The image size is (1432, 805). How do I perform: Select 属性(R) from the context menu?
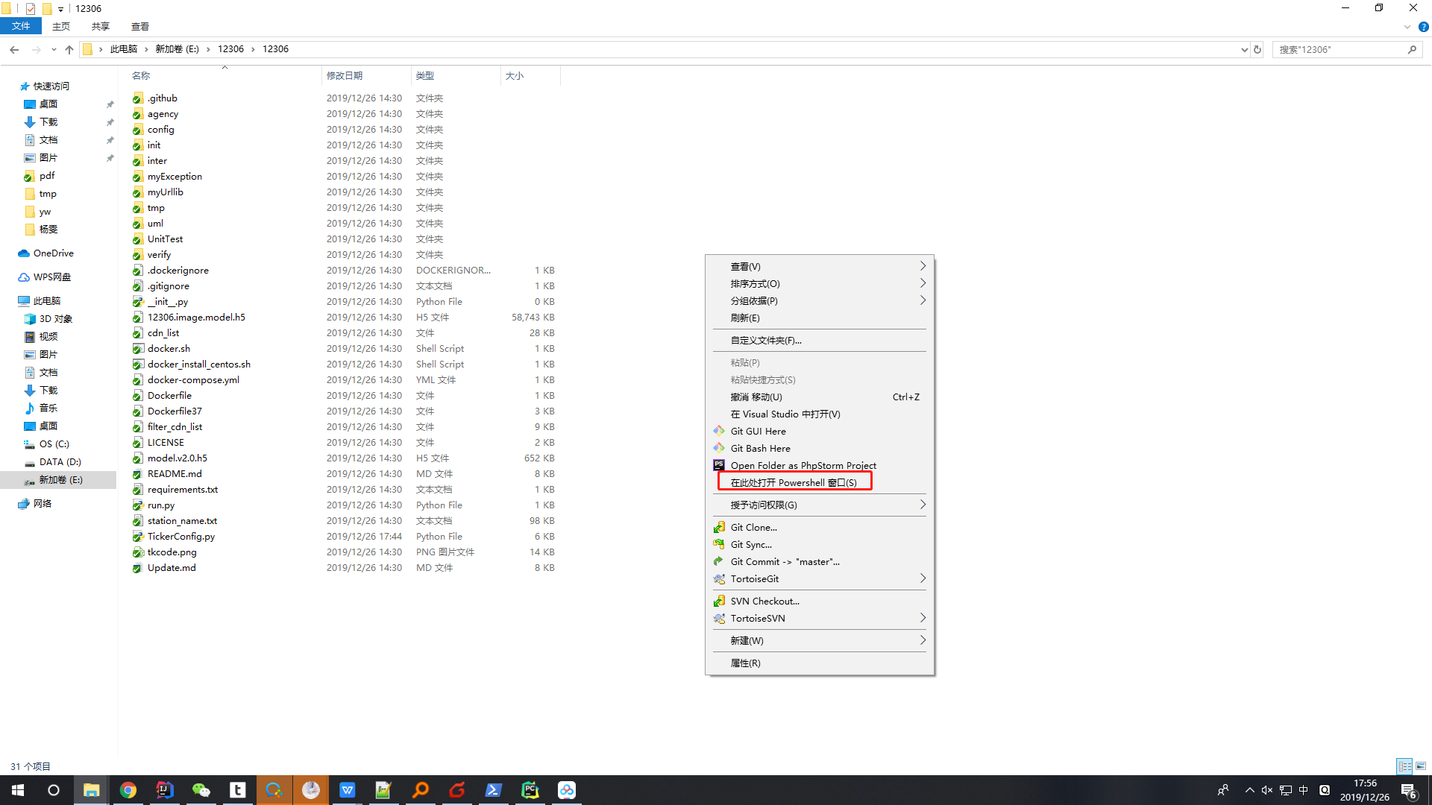[745, 663]
